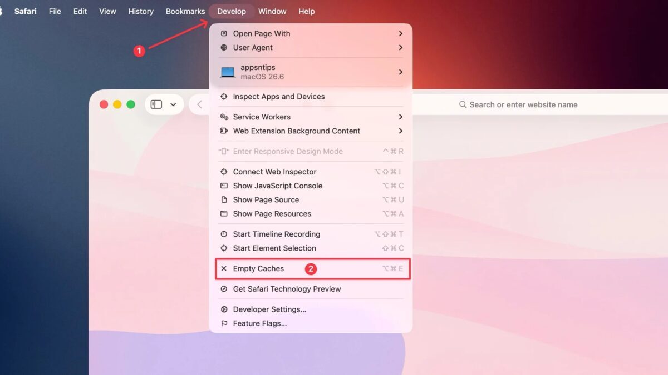Select Connect Web Inspector
The height and width of the screenshot is (375, 668).
(x=311, y=172)
